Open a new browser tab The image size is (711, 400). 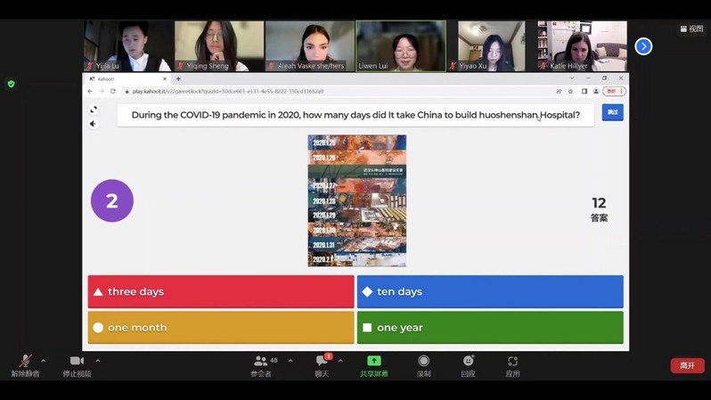[x=178, y=78]
